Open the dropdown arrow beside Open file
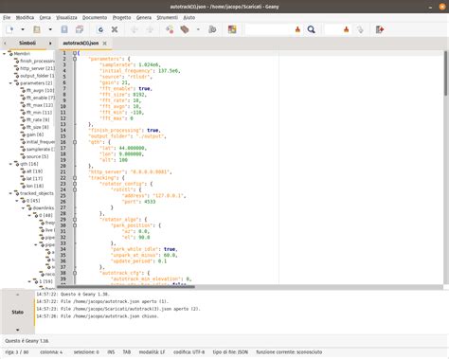 pyautogui.click(x=50, y=29)
